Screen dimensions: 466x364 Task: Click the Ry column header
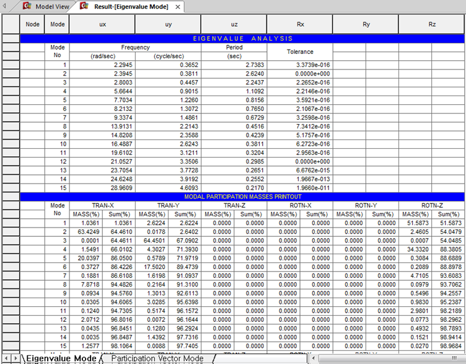pos(366,24)
